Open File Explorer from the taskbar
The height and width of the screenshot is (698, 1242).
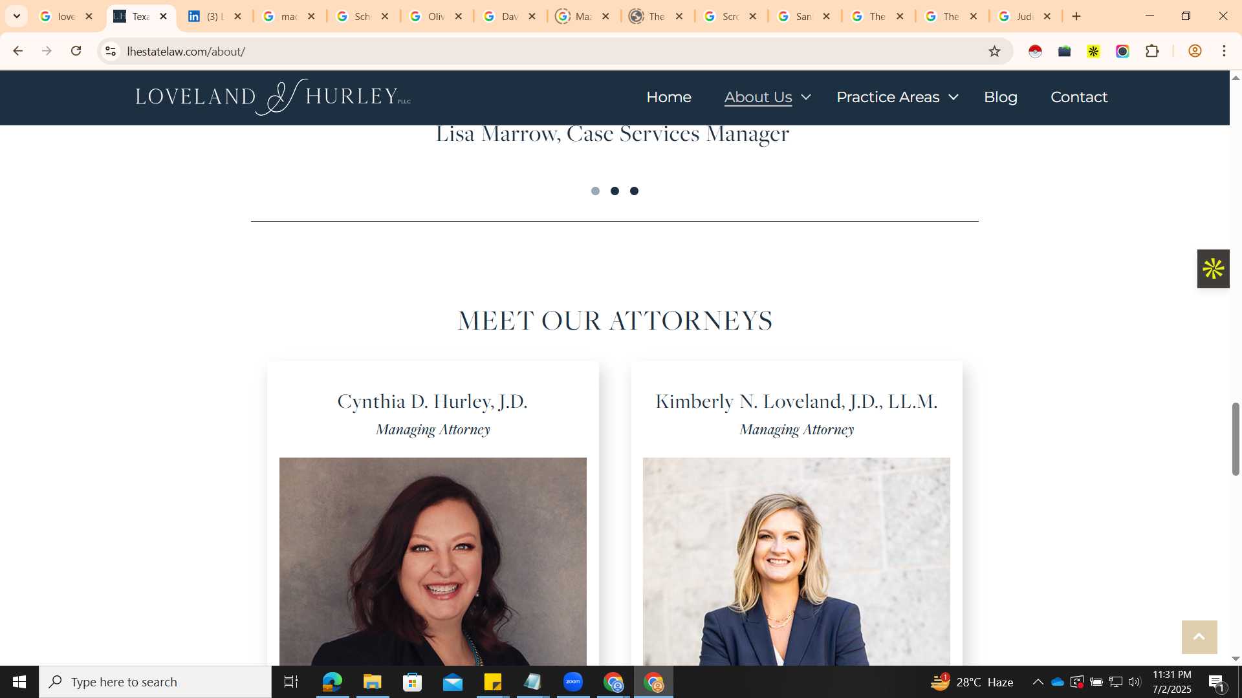(372, 682)
